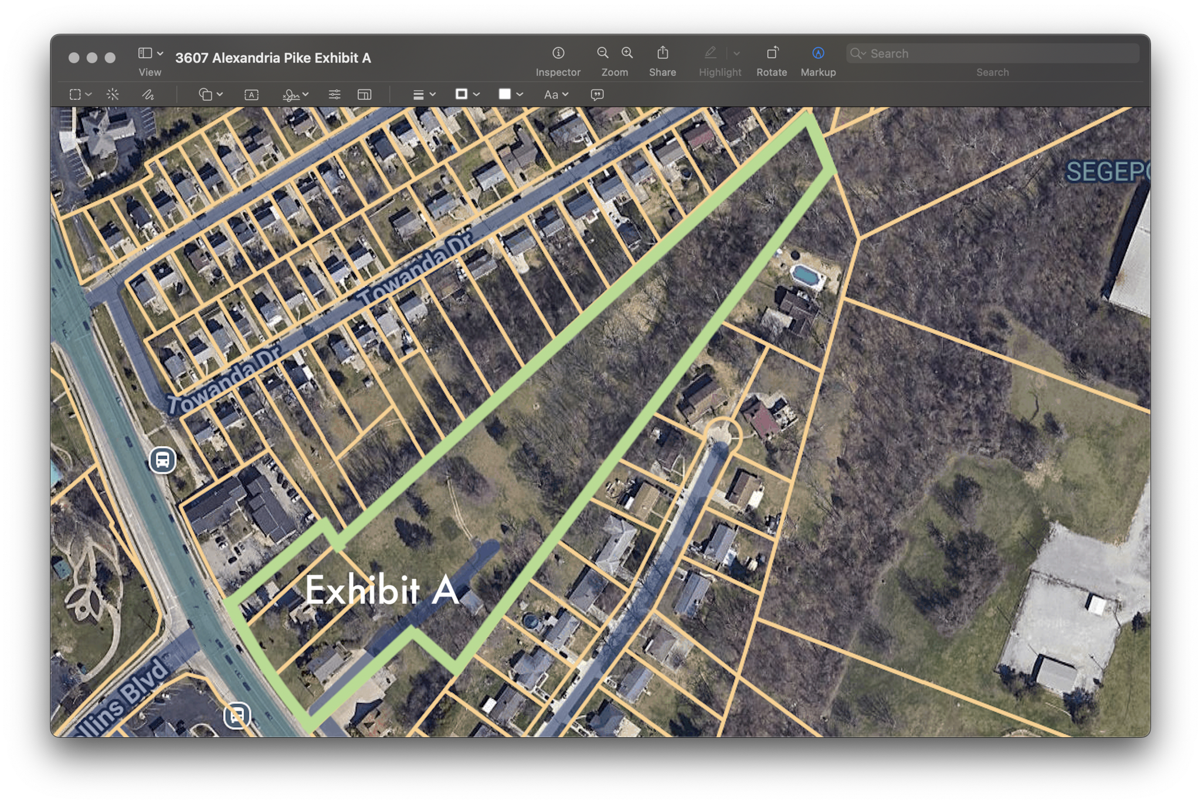Toggle the Markup toolbar off
Screen dimensions: 1201x804
[818, 53]
